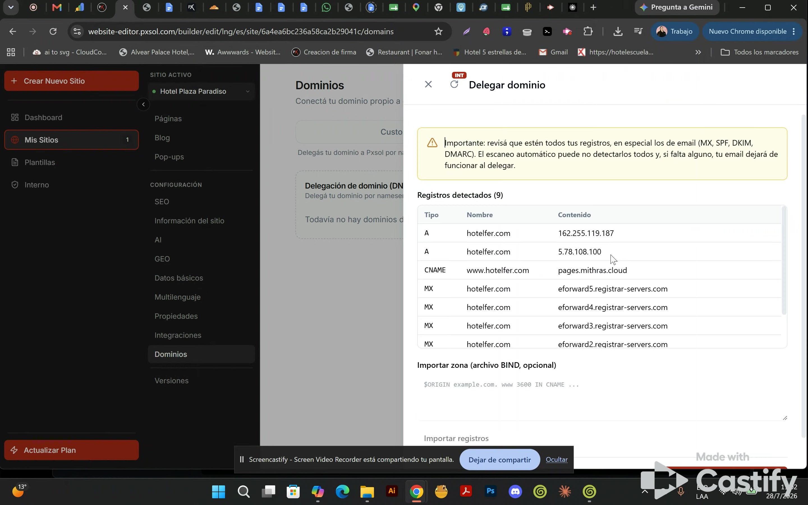Refresh the Delegar dominio record scan
This screenshot has width=808, height=505.
point(454,84)
